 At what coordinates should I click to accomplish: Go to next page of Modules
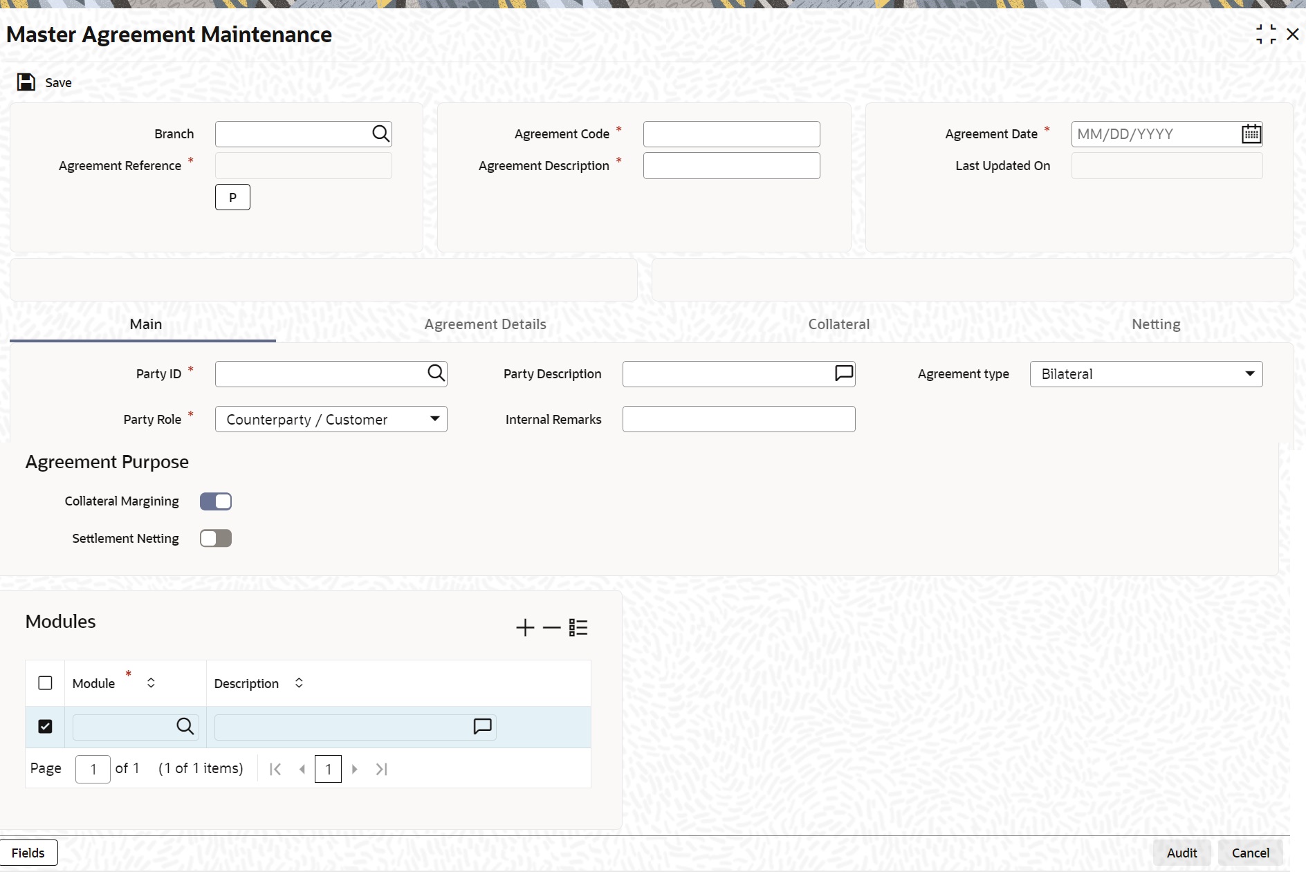tap(354, 769)
